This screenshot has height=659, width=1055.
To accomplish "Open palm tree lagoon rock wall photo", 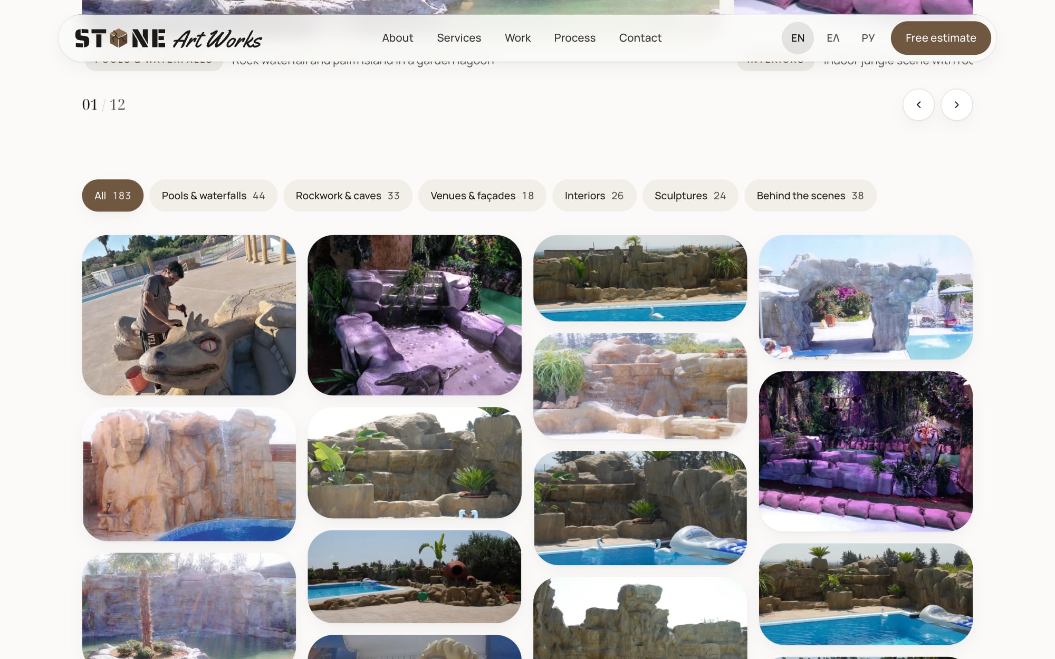I will [189, 606].
